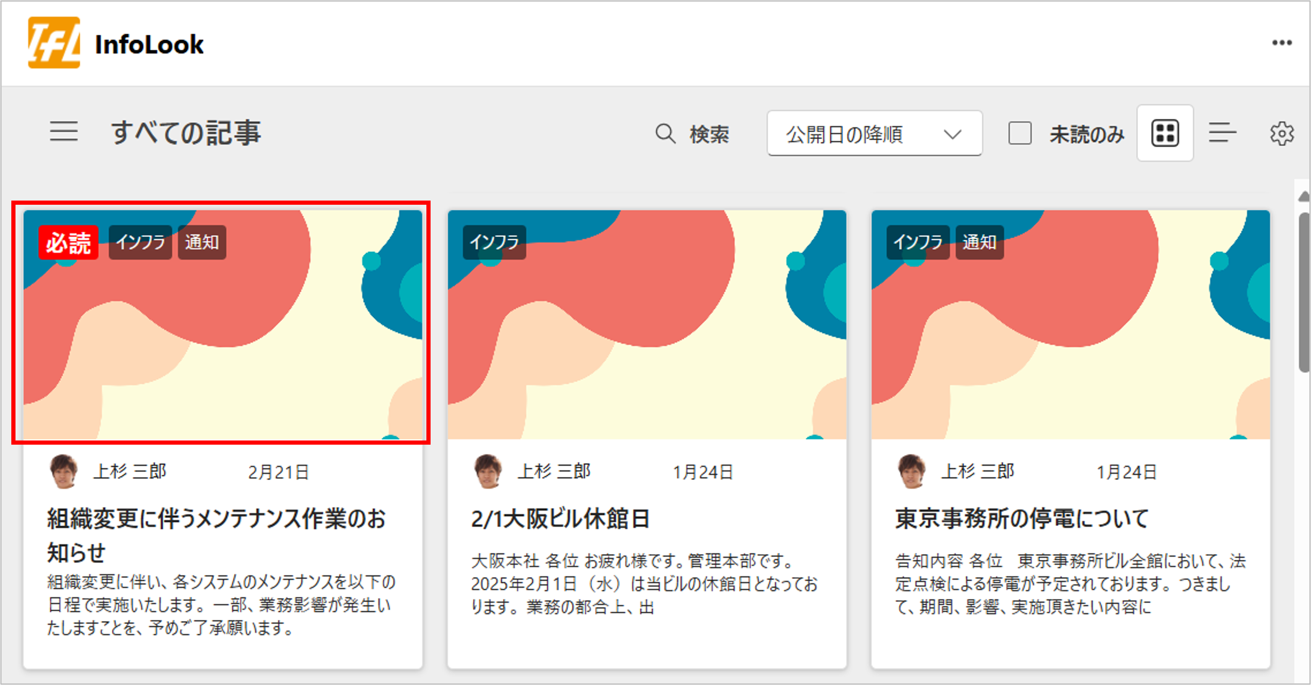The image size is (1311, 685).
Task: Select the 通知 tag on the third card
Action: [979, 243]
